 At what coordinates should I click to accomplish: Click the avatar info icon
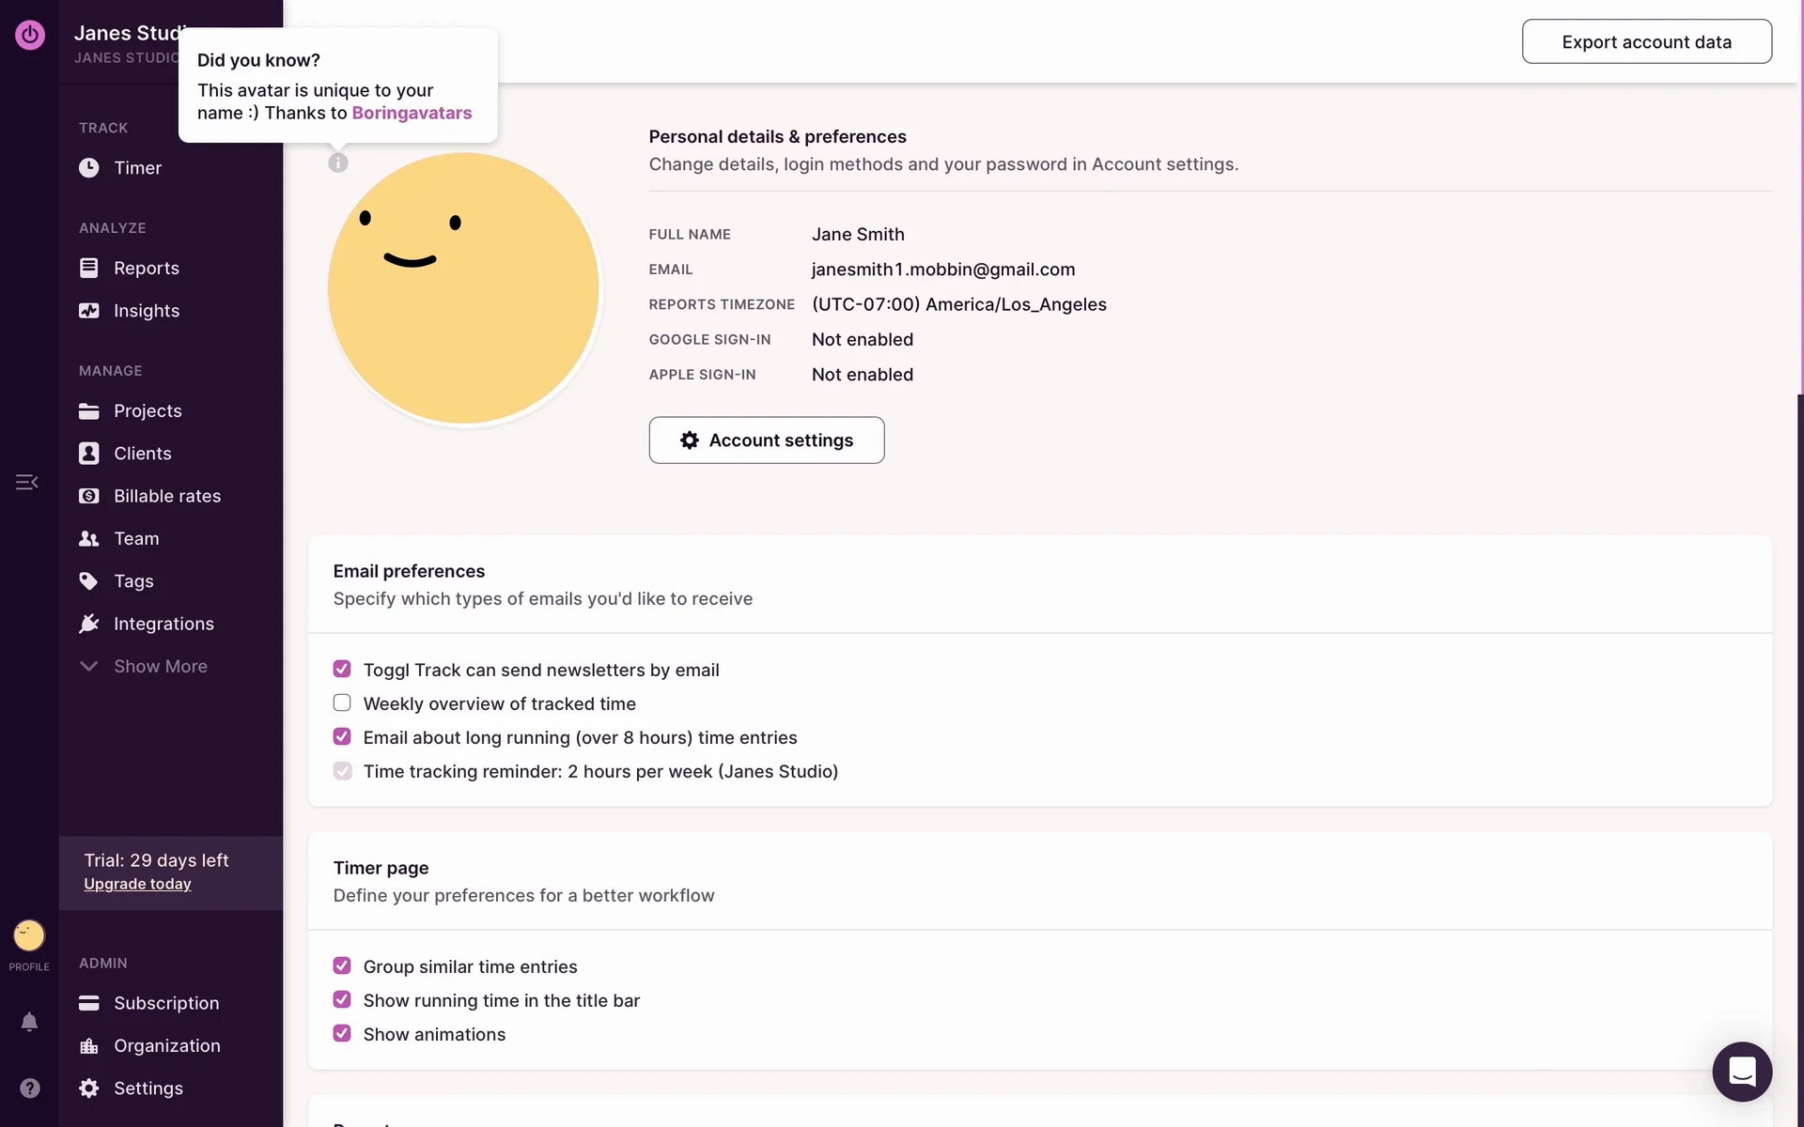click(x=338, y=163)
